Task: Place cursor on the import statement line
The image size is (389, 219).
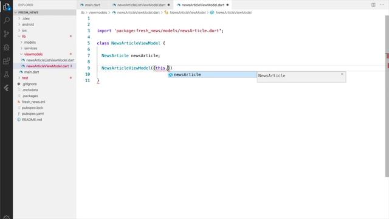Action: pos(160,31)
